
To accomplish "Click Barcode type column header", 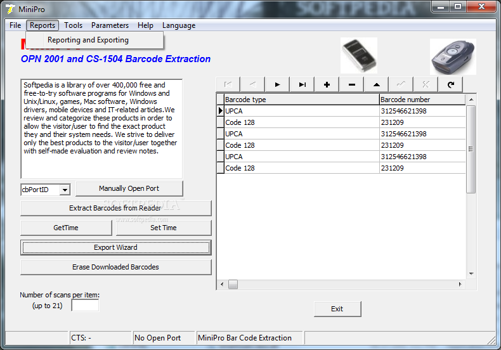I will [x=302, y=100].
